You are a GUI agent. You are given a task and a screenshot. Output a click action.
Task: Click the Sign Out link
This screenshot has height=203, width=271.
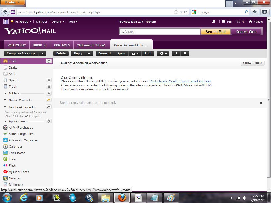(x=41, y=22)
